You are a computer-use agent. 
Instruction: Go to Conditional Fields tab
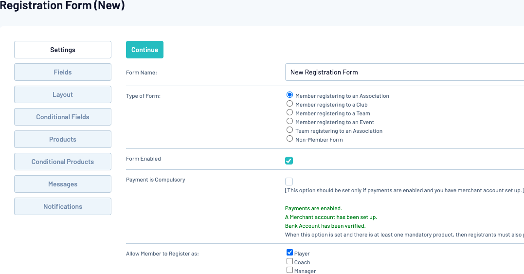pyautogui.click(x=63, y=117)
